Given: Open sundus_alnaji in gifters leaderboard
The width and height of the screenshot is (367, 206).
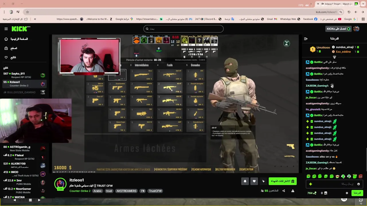Looking at the screenshot, I should (x=345, y=47).
